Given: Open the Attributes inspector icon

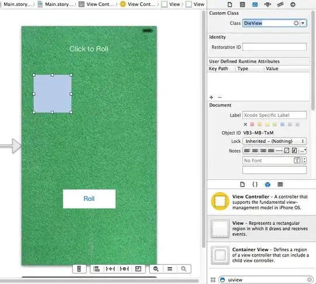Looking at the screenshot, I should (x=267, y=5).
